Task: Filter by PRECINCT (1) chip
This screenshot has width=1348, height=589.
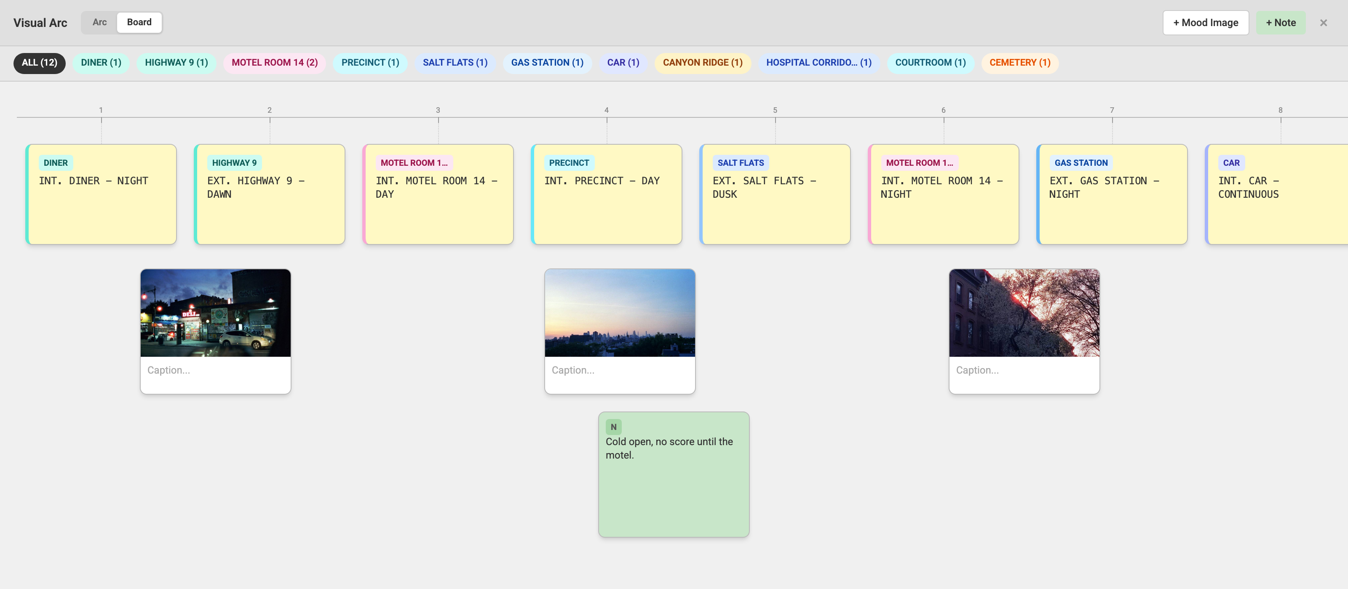Action: point(370,63)
